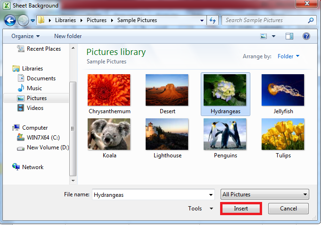Click the Libraries folder icon

(x=16, y=69)
